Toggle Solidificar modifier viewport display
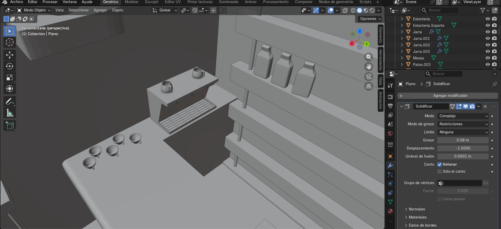 [465, 106]
